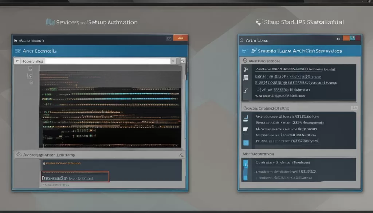Viewport: 373px width, 213px height.
Task: Click the round refresh icon beside the search field
Action: (x=182, y=61)
